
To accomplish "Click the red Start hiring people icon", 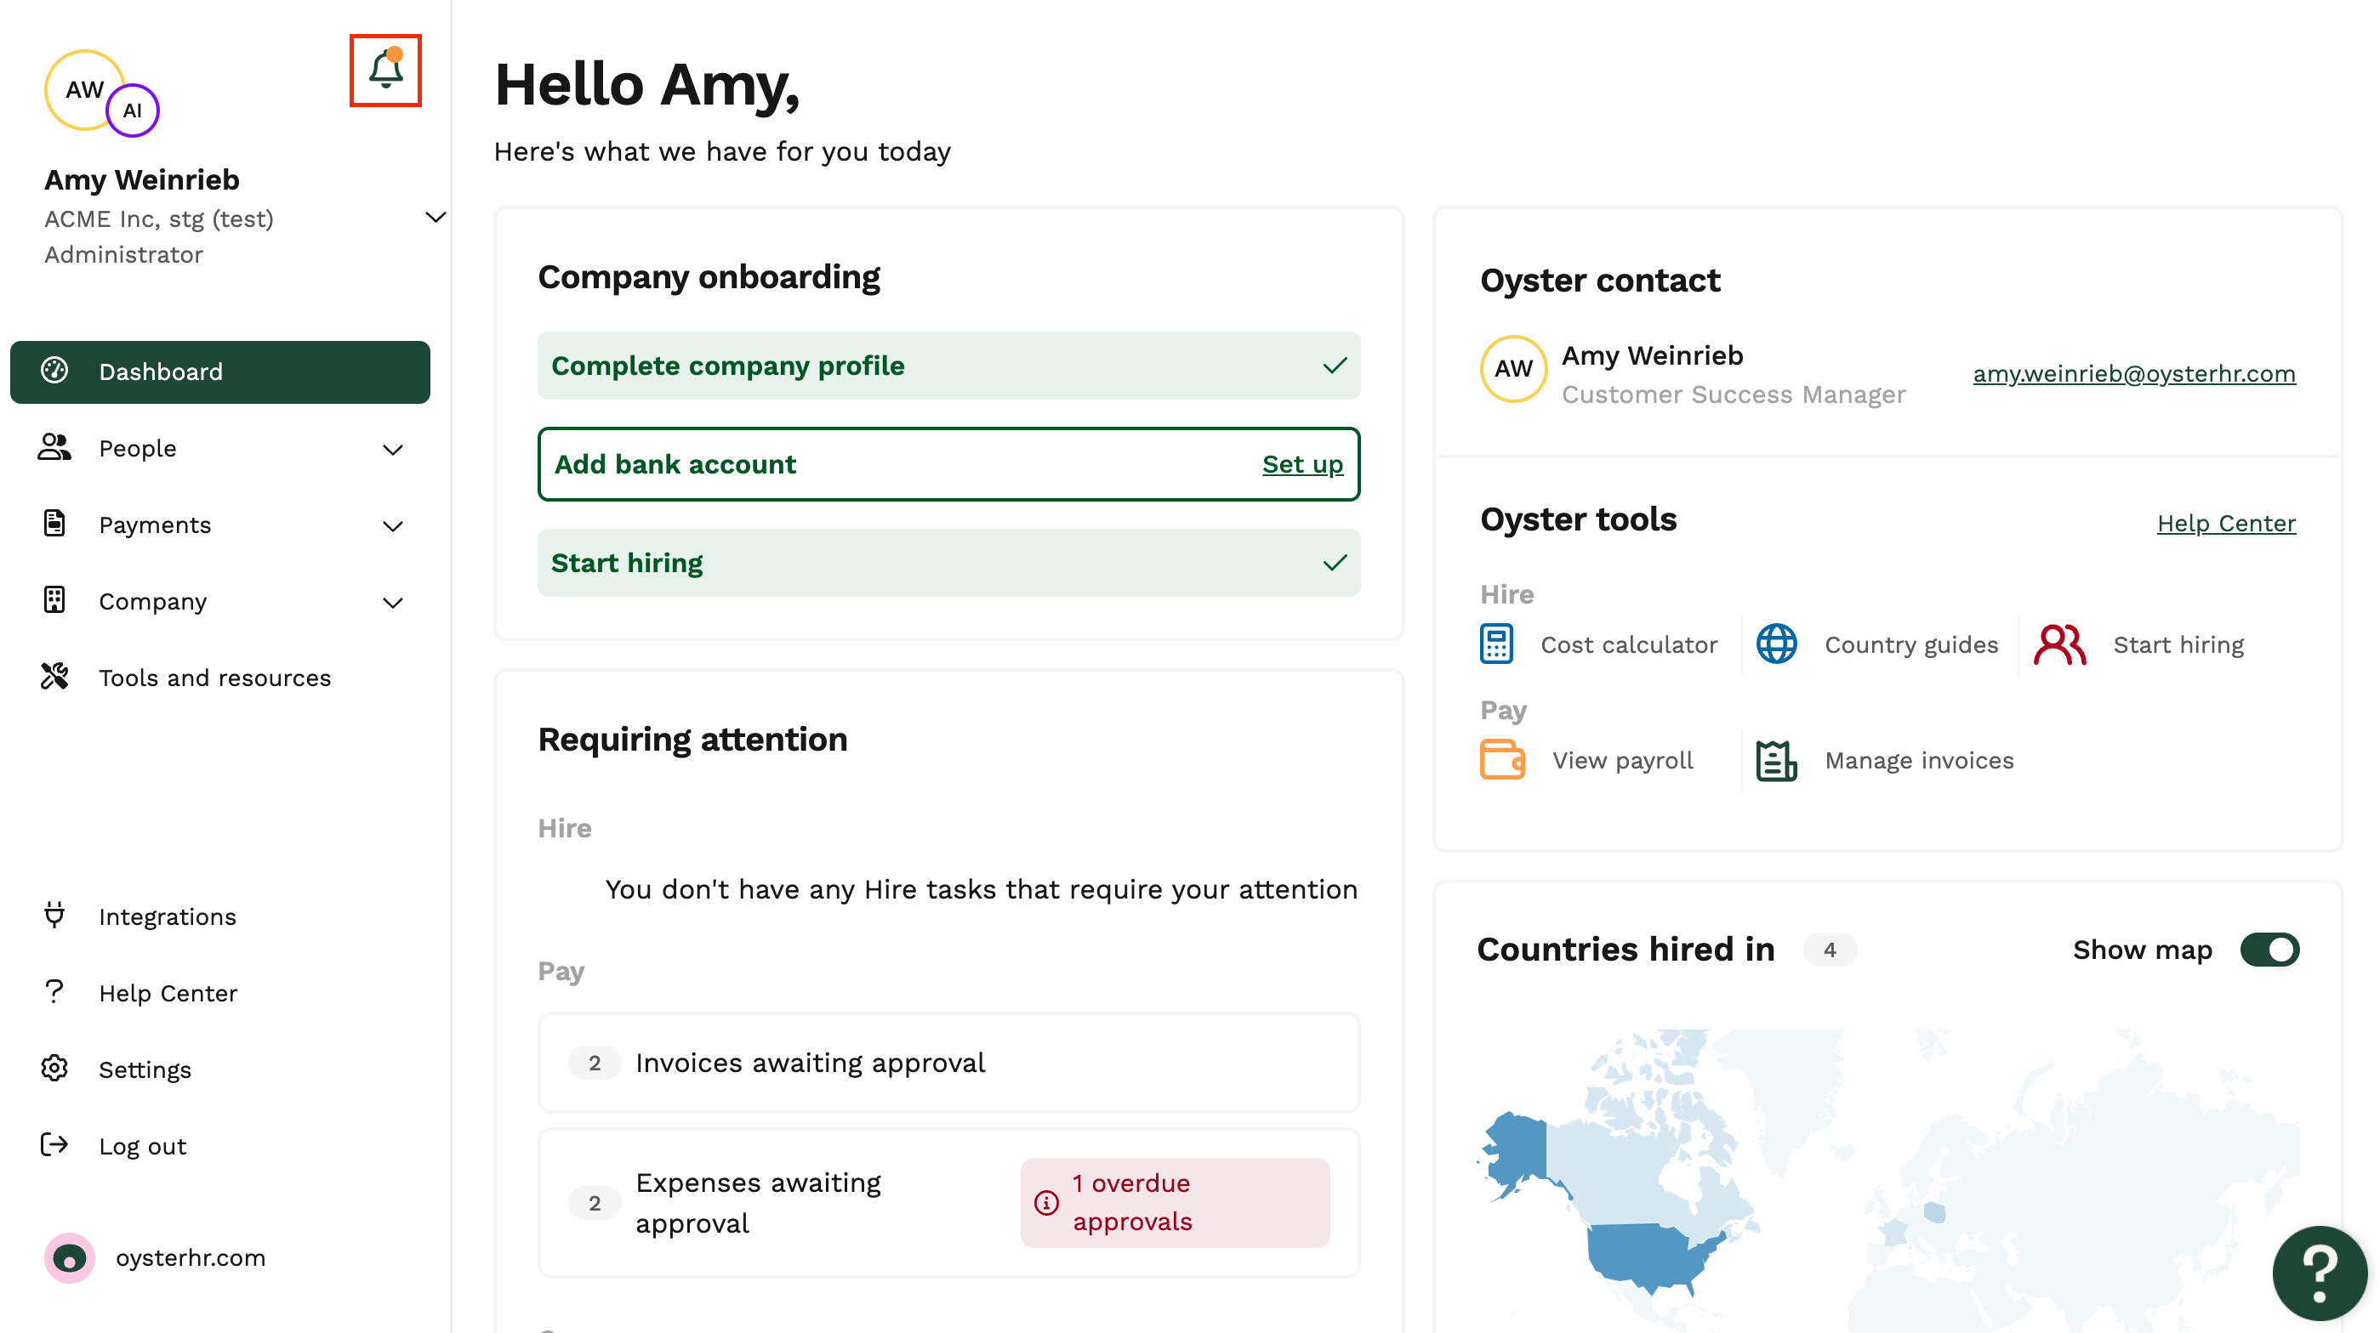I will point(2059,644).
